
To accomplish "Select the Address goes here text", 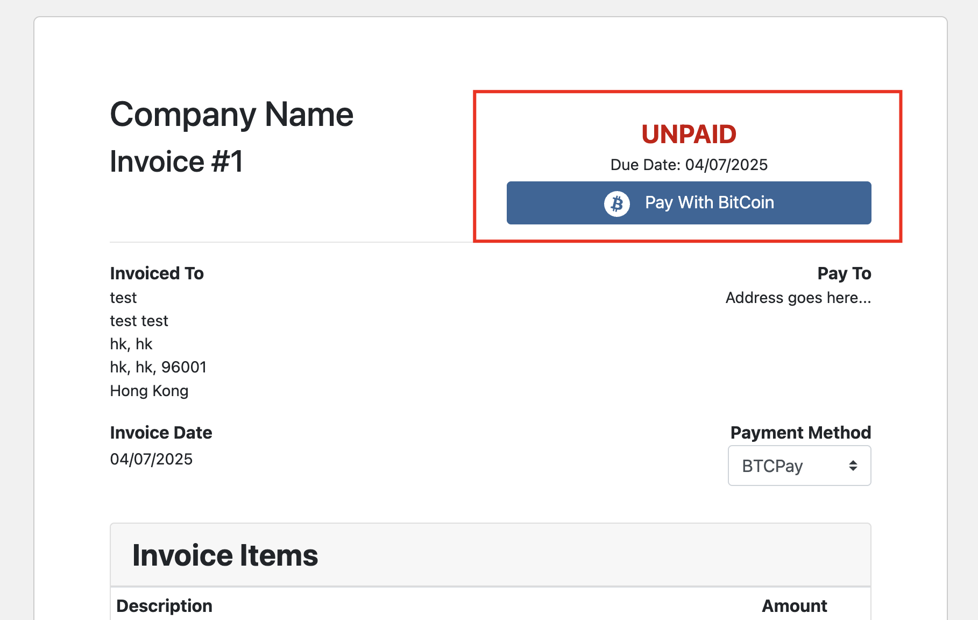I will click(x=798, y=297).
